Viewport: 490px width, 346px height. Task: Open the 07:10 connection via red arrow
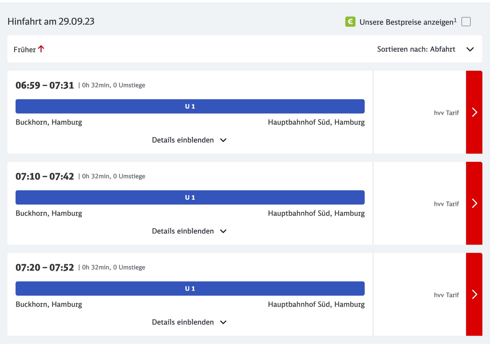click(x=474, y=203)
